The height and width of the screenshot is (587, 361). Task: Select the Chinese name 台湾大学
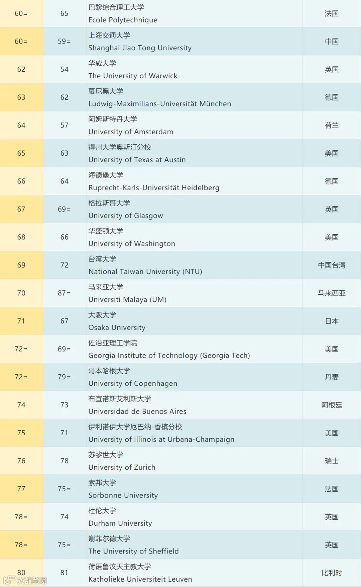102,259
